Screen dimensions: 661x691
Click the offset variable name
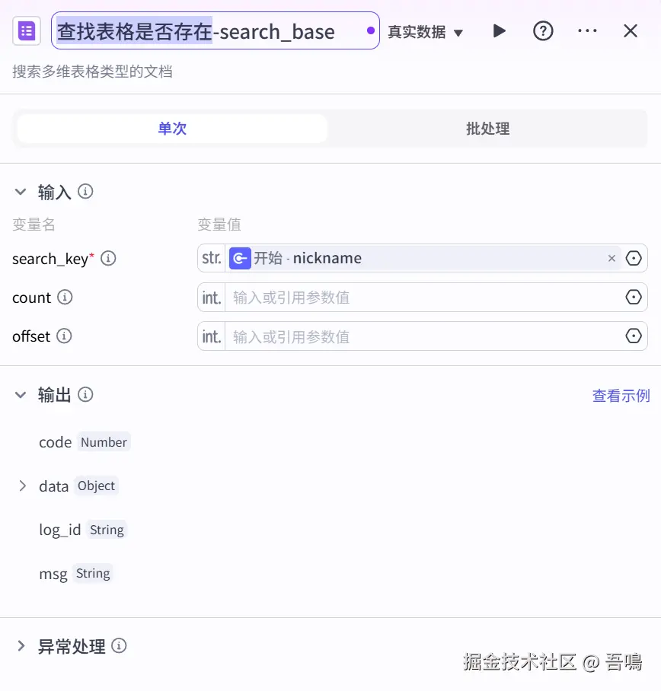pyautogui.click(x=31, y=336)
